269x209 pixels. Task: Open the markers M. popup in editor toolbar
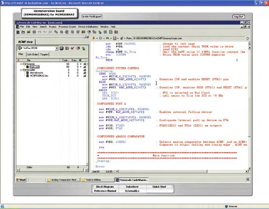tap(108, 38)
